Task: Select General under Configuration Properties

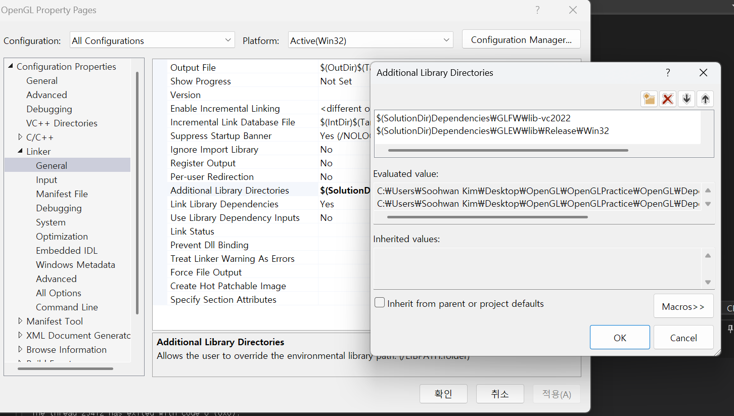Action: coord(42,80)
